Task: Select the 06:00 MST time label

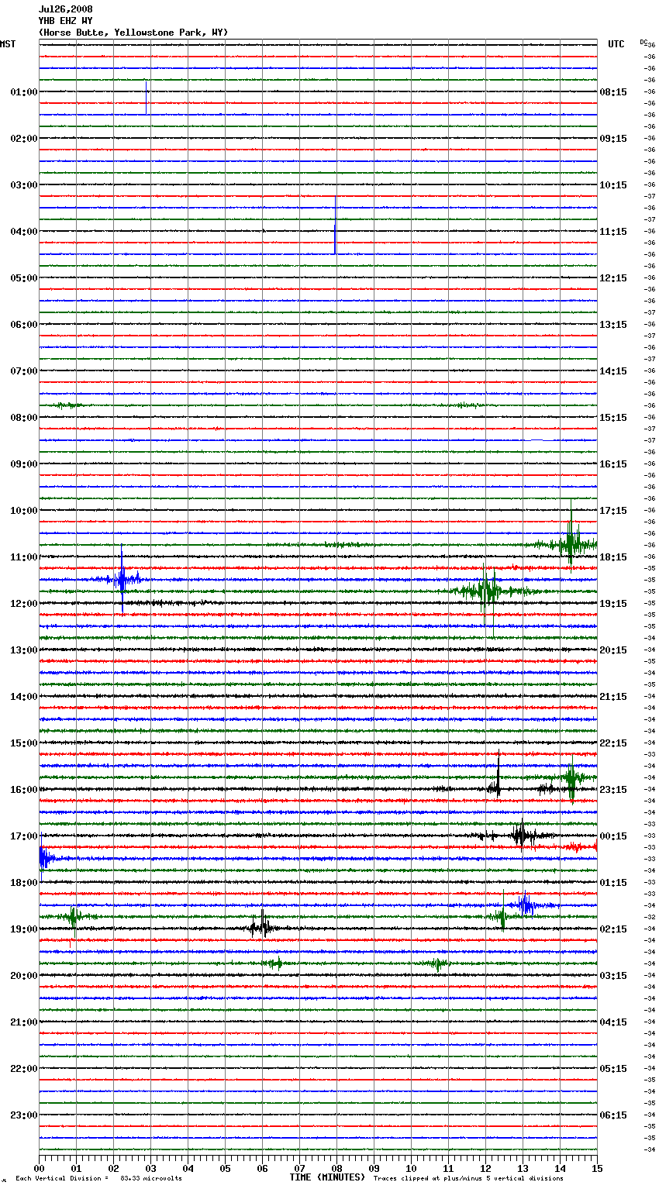Action: coord(24,325)
